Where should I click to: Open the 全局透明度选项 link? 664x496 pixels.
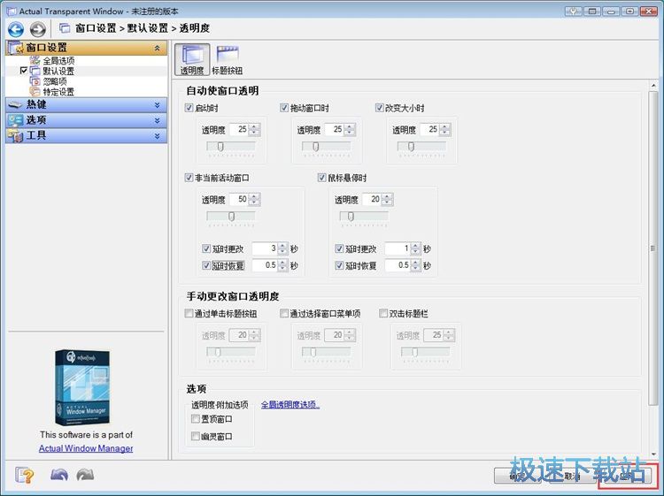[x=290, y=405]
